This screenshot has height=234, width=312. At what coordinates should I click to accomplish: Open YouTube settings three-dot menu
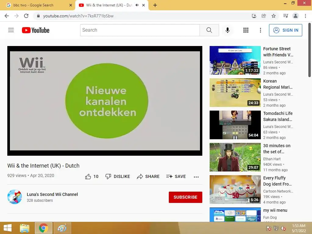(261, 30)
